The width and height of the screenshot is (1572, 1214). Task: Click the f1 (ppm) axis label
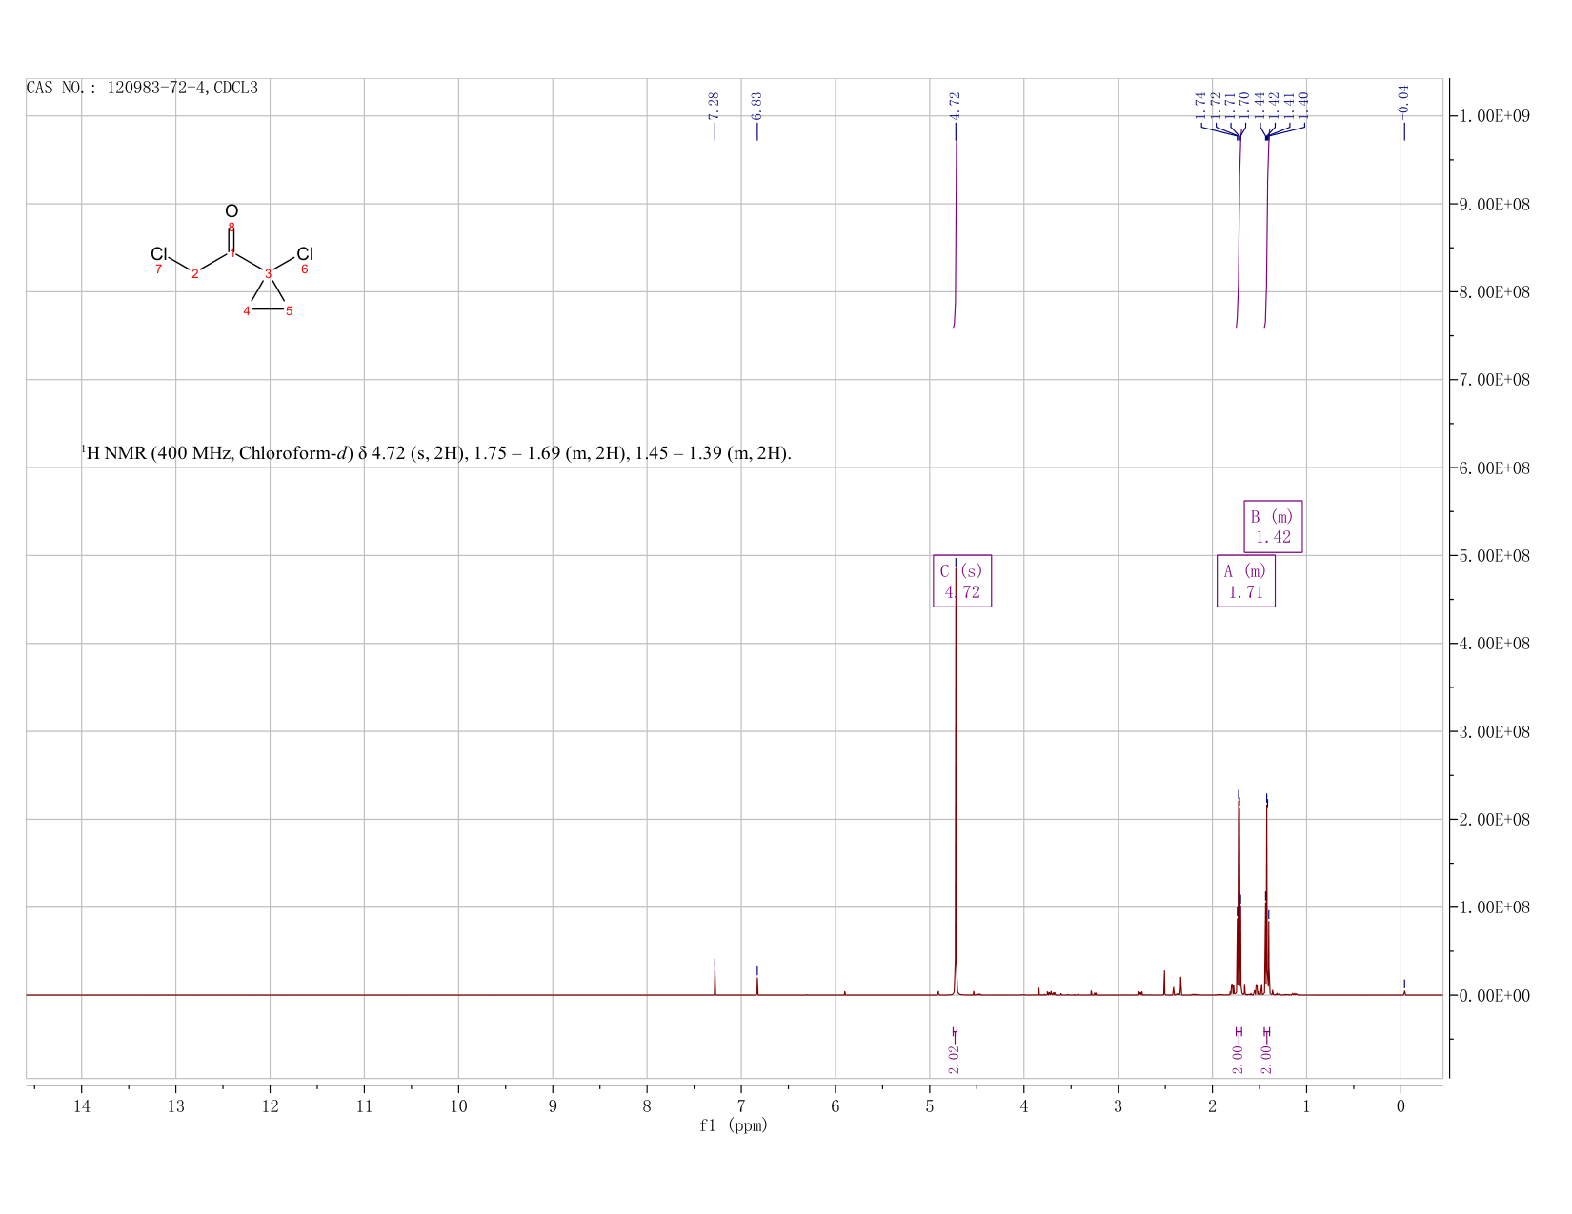(734, 1125)
